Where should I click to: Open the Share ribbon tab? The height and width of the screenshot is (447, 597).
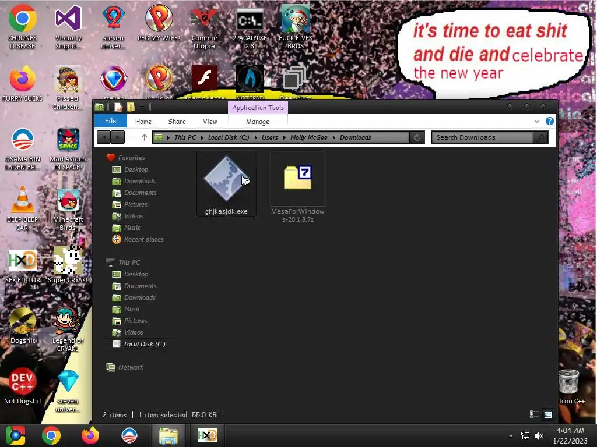point(177,122)
